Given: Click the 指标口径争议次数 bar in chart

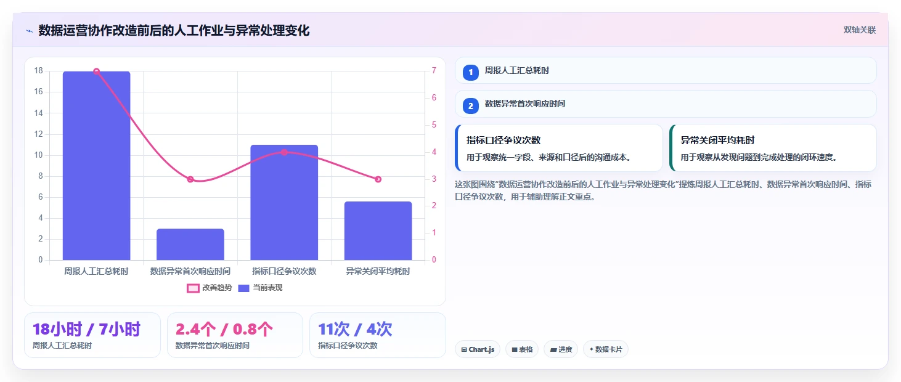Looking at the screenshot, I should [284, 203].
